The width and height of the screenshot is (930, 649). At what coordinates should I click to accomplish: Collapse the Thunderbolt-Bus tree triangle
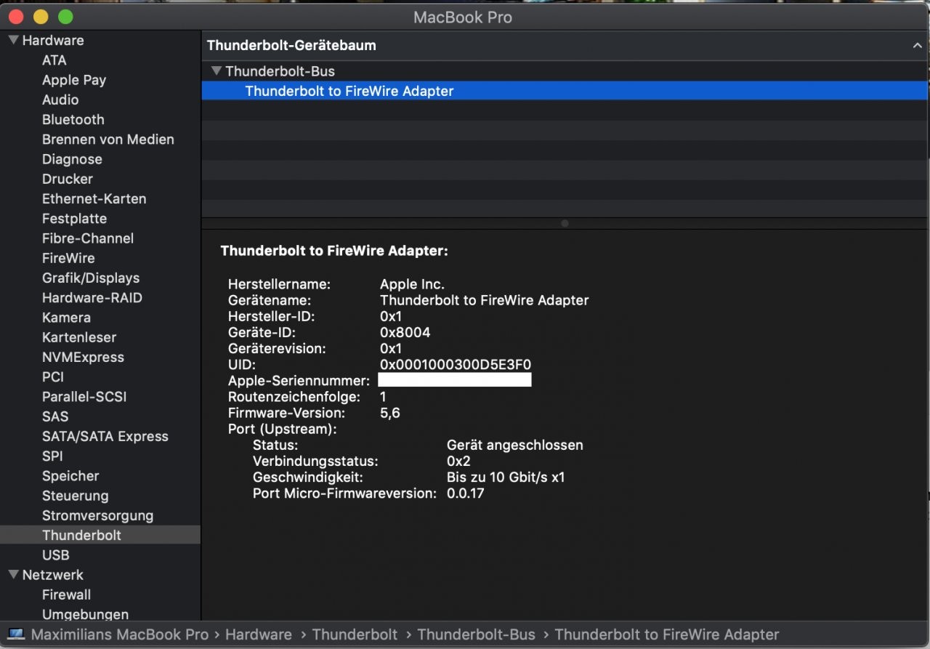pyautogui.click(x=217, y=71)
